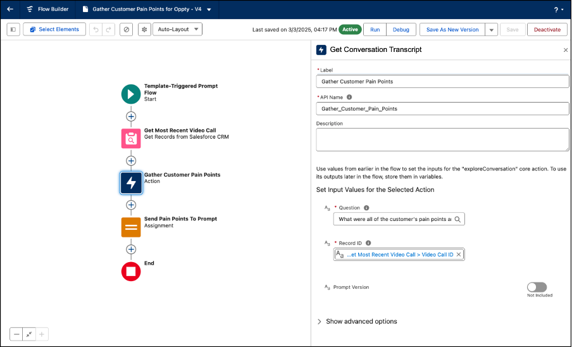The width and height of the screenshot is (572, 347).
Task: Click the Deactivate button
Action: [x=547, y=30]
